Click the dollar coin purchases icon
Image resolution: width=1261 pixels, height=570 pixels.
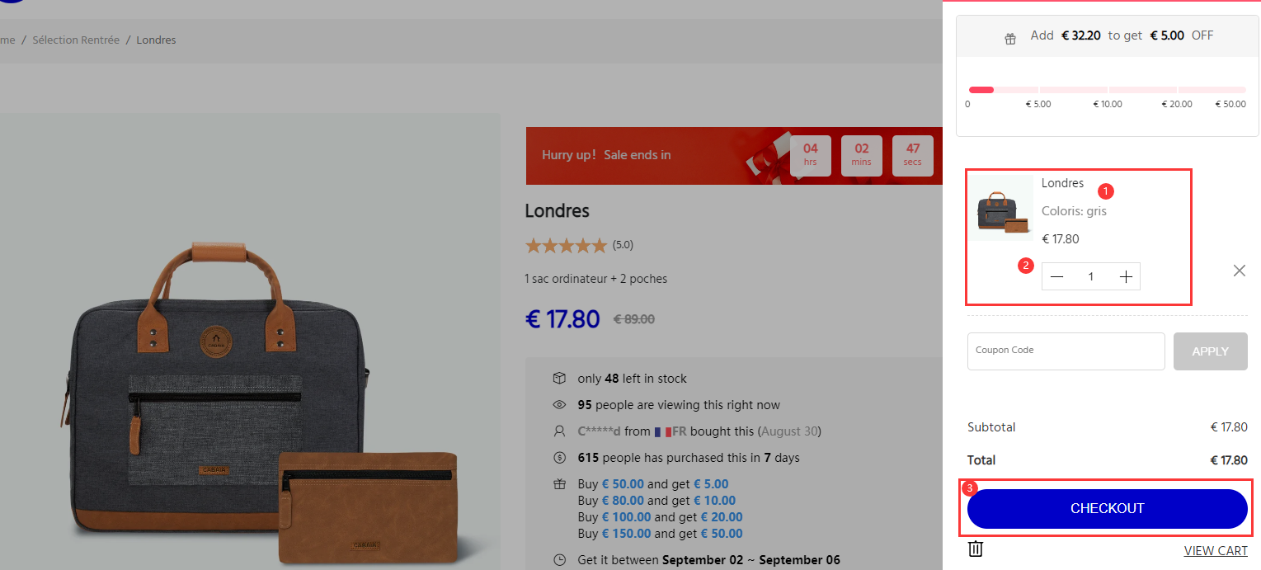pos(559,457)
